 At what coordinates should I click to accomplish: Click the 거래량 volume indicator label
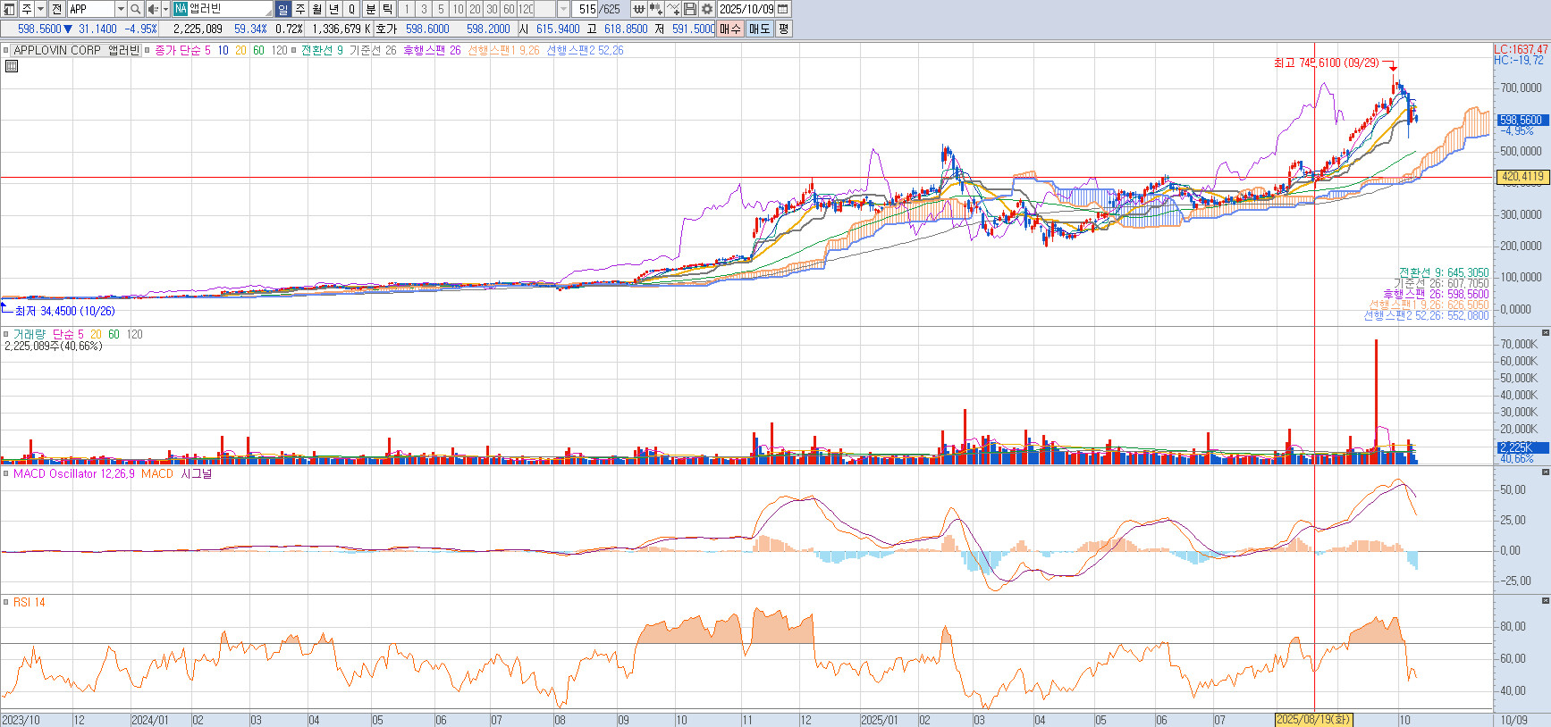(30, 334)
